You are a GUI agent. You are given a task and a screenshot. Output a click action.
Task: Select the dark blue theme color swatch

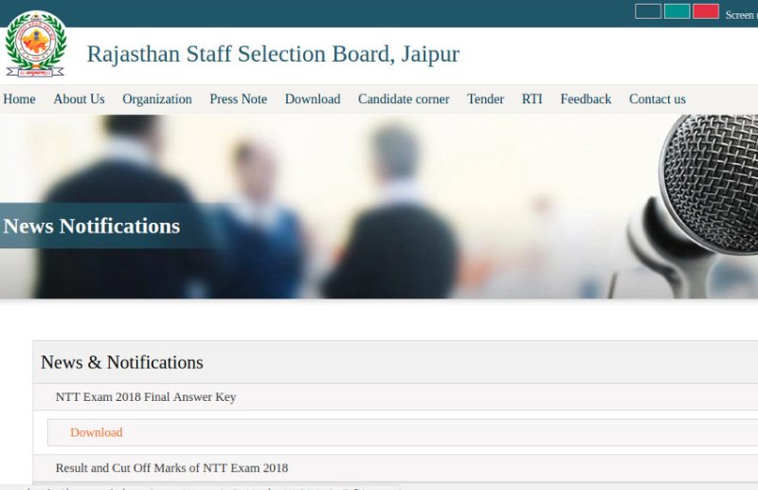[648, 11]
